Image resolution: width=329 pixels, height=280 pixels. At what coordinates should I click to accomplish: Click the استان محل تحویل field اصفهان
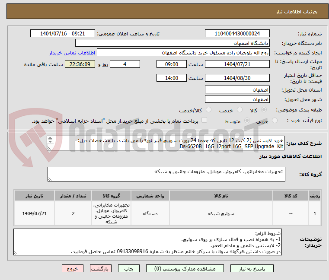pos(237,90)
